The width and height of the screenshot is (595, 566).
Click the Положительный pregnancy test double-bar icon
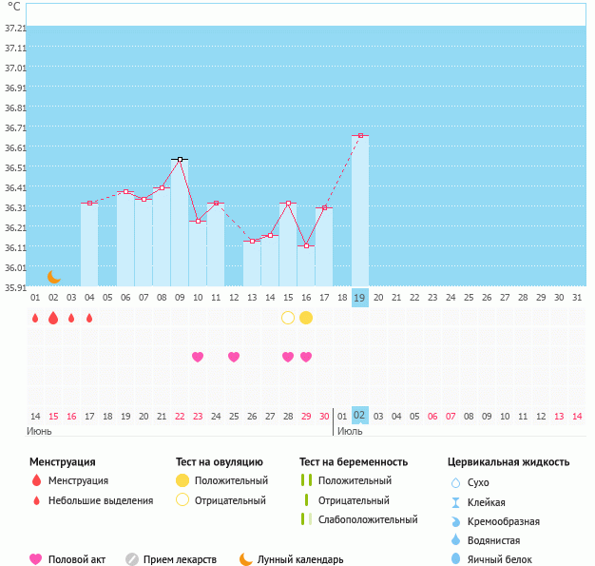(x=306, y=480)
